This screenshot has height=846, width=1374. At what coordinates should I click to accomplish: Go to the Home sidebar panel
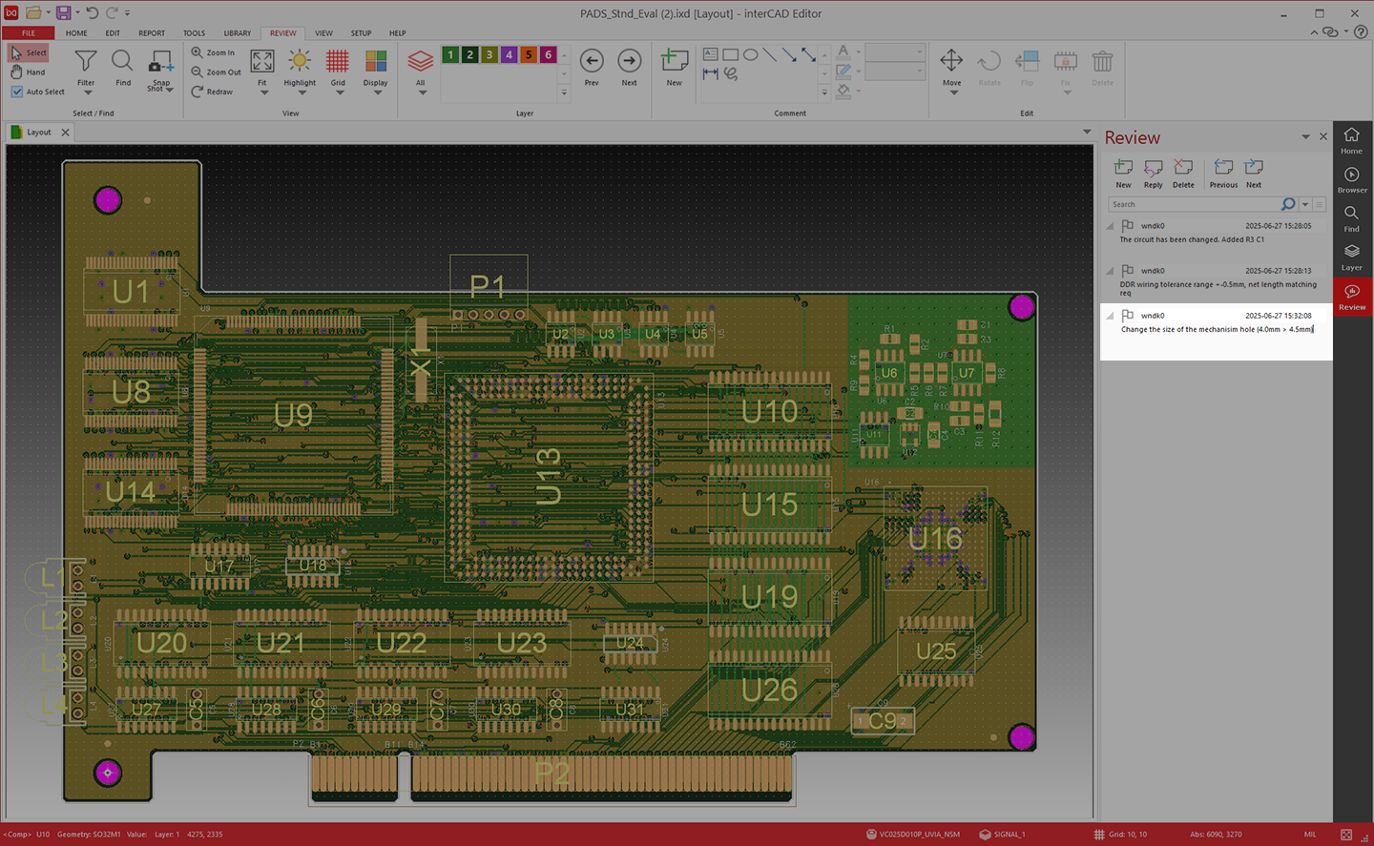point(1352,140)
